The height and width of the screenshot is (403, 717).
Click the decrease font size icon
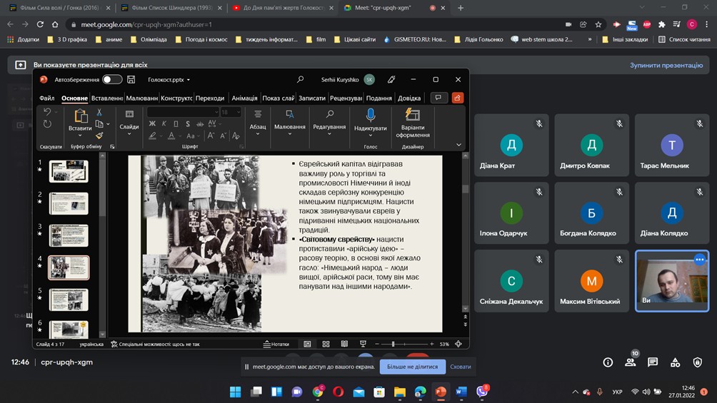(x=223, y=136)
